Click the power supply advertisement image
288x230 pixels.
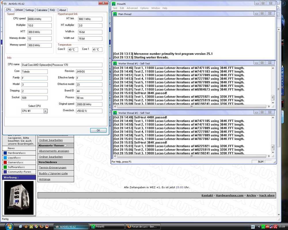[x=19, y=198]
